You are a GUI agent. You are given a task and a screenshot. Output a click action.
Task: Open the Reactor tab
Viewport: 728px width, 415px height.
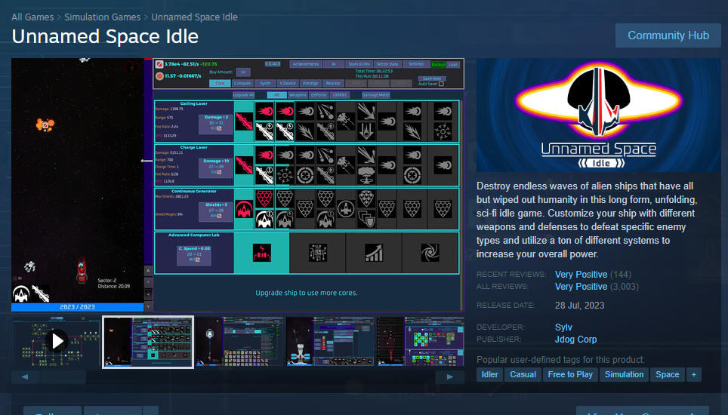[x=333, y=84]
